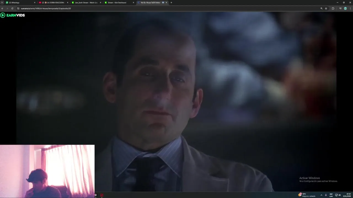
Task: Open the microphone tray icon
Action: (326, 195)
